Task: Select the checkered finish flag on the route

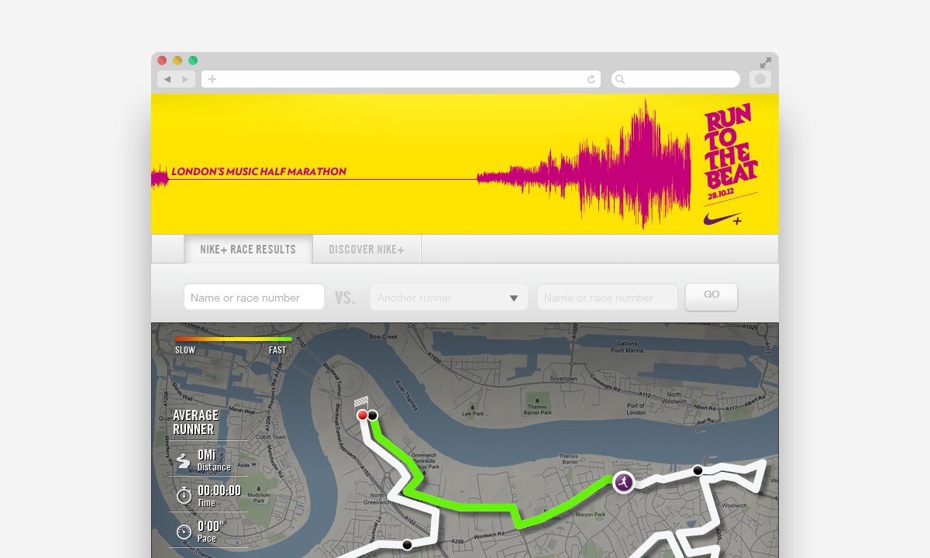Action: [361, 402]
